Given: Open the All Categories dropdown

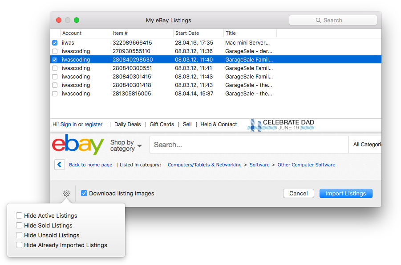Looking at the screenshot, I should 367,145.
